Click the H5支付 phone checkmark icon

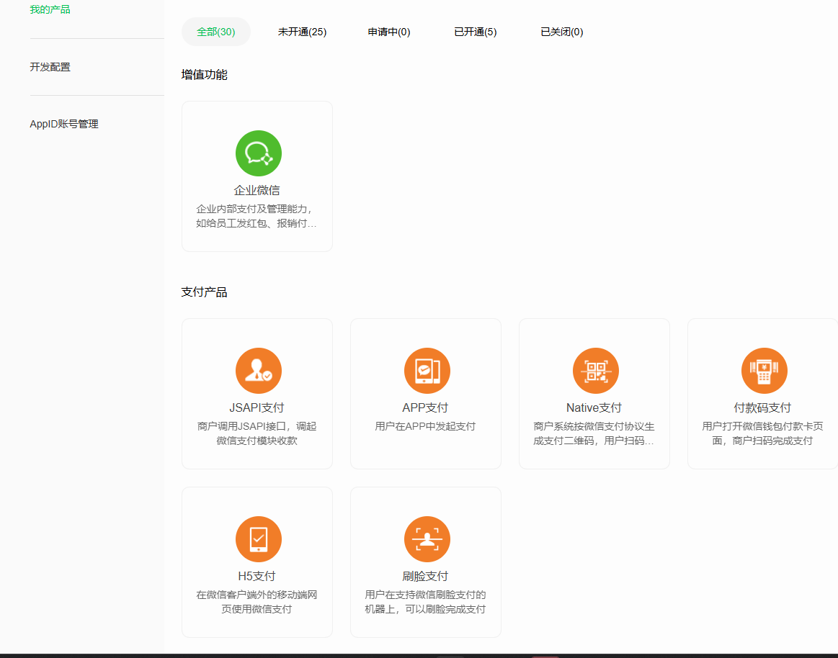click(258, 539)
